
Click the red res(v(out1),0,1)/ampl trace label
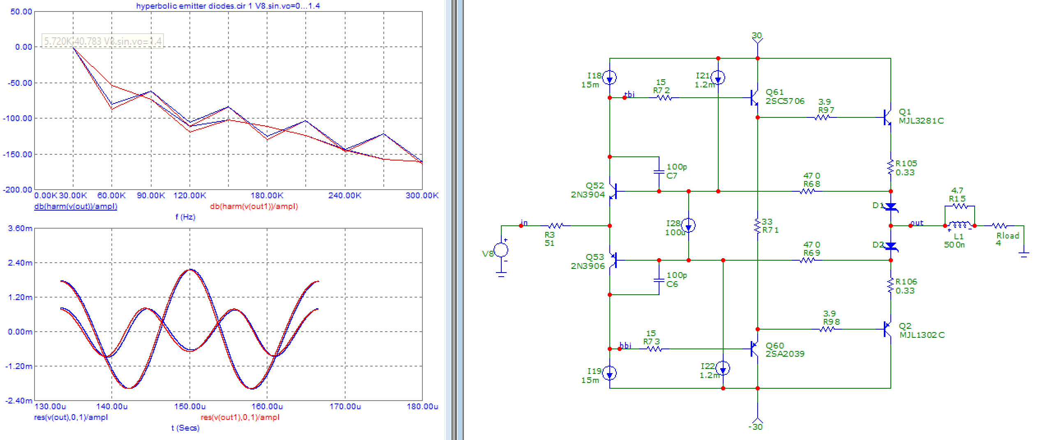(240, 417)
